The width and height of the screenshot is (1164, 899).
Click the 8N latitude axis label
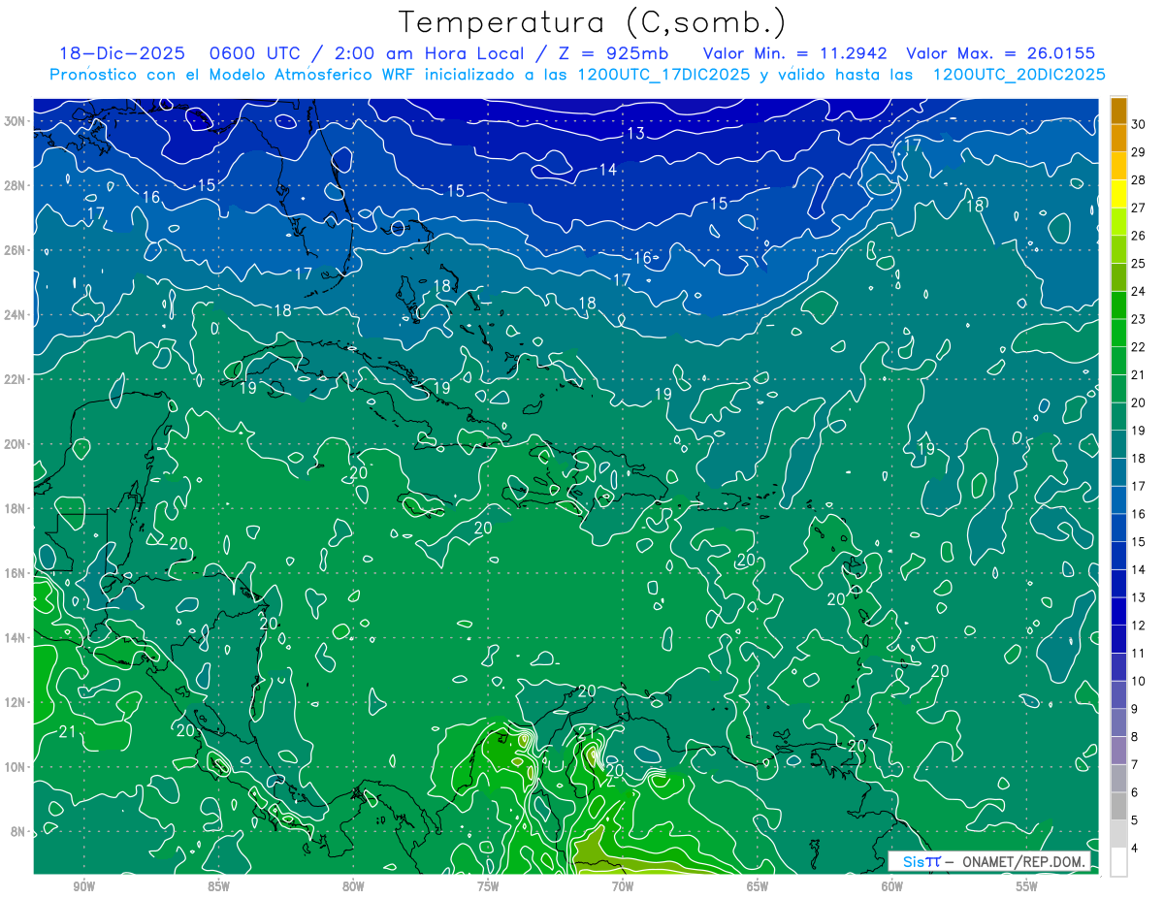pyautogui.click(x=18, y=832)
